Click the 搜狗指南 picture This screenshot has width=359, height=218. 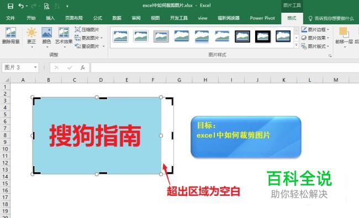coord(97,136)
